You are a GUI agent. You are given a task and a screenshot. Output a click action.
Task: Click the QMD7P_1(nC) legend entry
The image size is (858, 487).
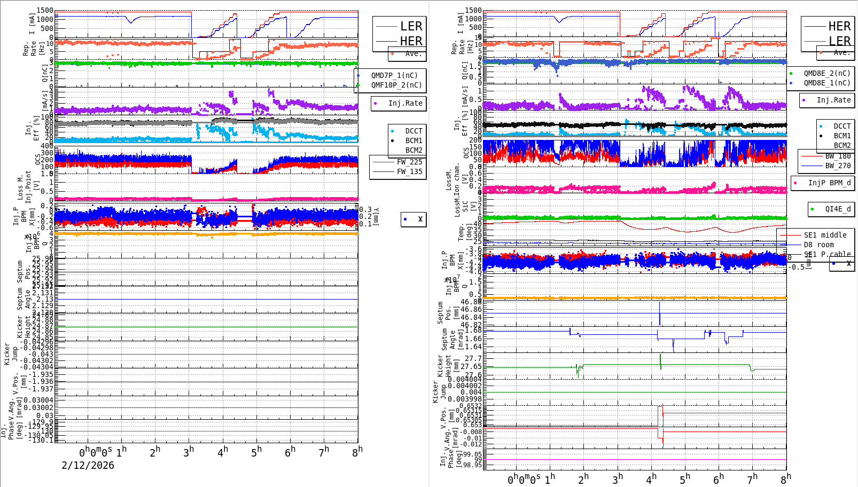[394, 75]
